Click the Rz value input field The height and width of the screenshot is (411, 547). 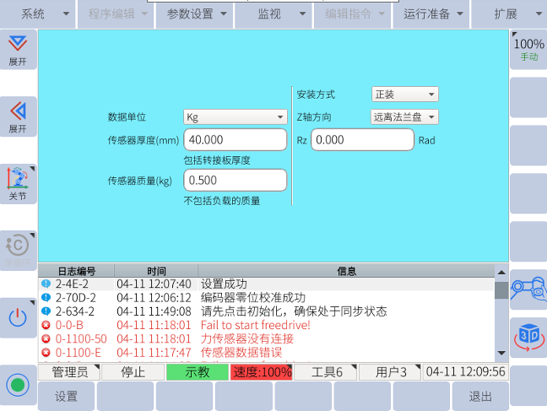362,140
